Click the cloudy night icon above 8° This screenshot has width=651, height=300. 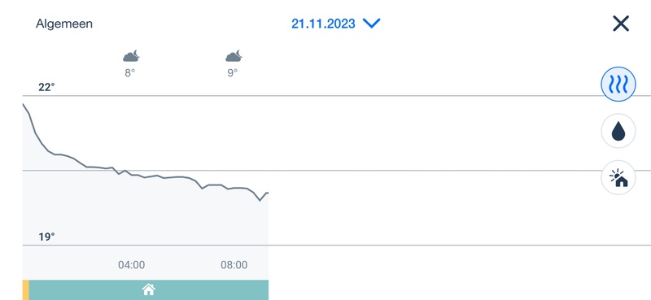pos(131,56)
